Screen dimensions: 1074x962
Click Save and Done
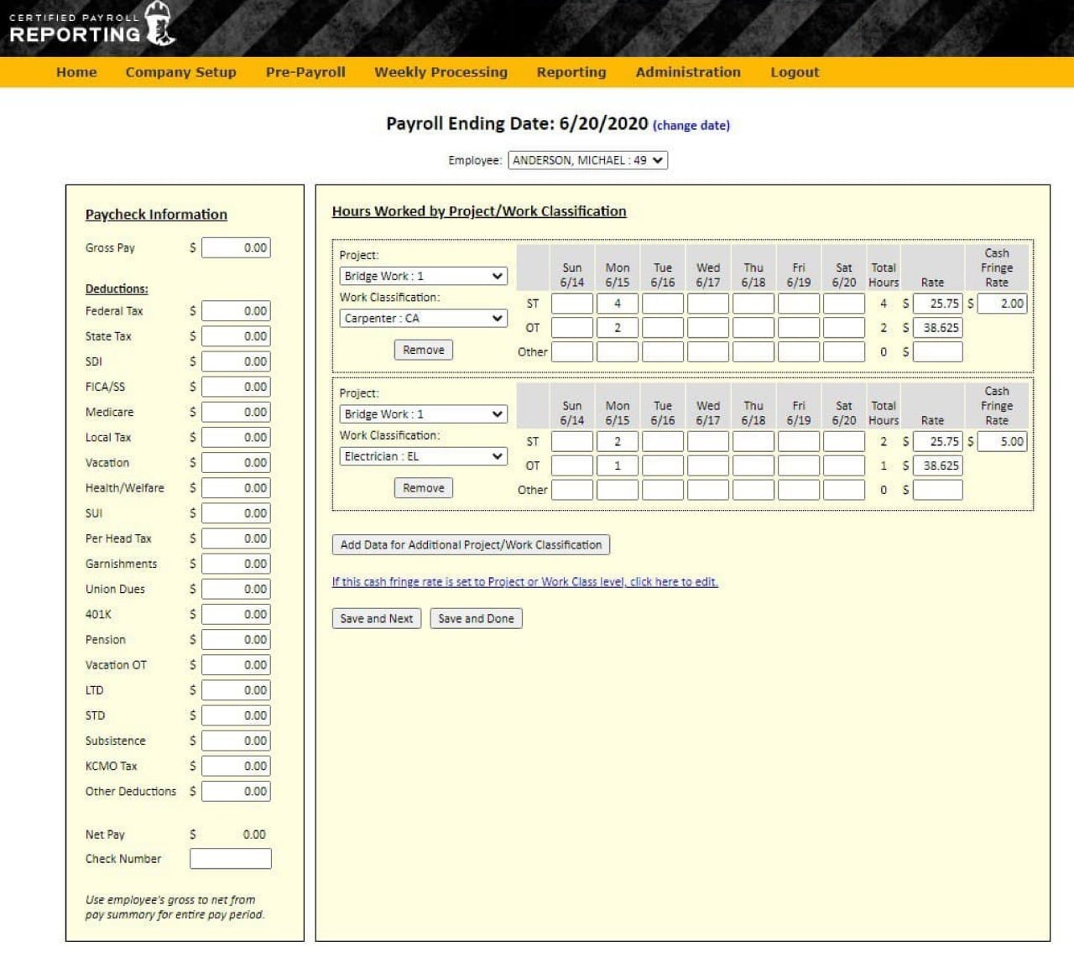pos(476,618)
